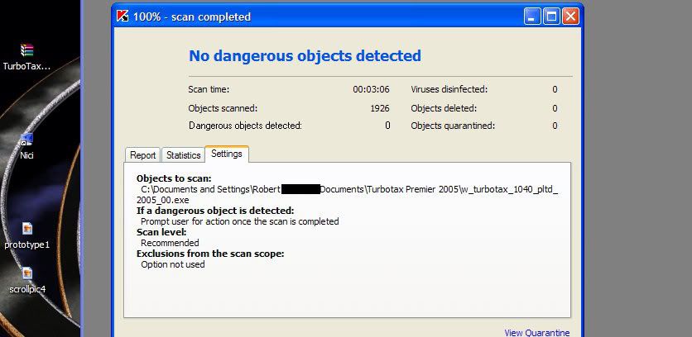Click the Kaspersky icon in the title bar
The width and height of the screenshot is (692, 337).
click(123, 17)
